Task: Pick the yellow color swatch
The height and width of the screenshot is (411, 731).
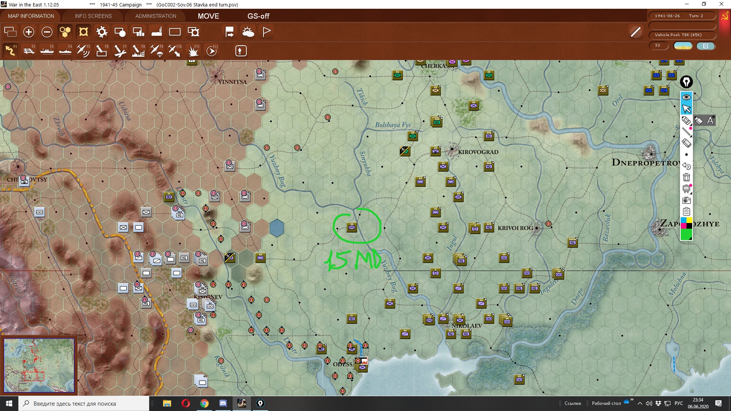Action: 690,220
